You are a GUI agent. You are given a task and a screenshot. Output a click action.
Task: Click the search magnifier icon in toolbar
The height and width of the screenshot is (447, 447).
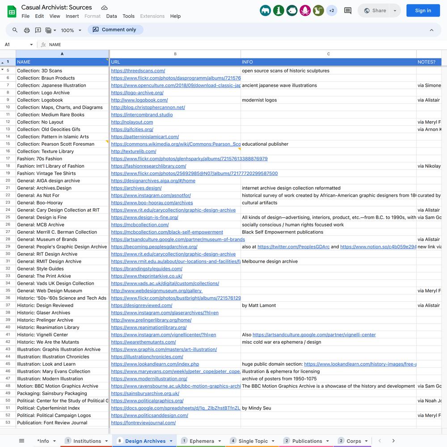coord(15,30)
